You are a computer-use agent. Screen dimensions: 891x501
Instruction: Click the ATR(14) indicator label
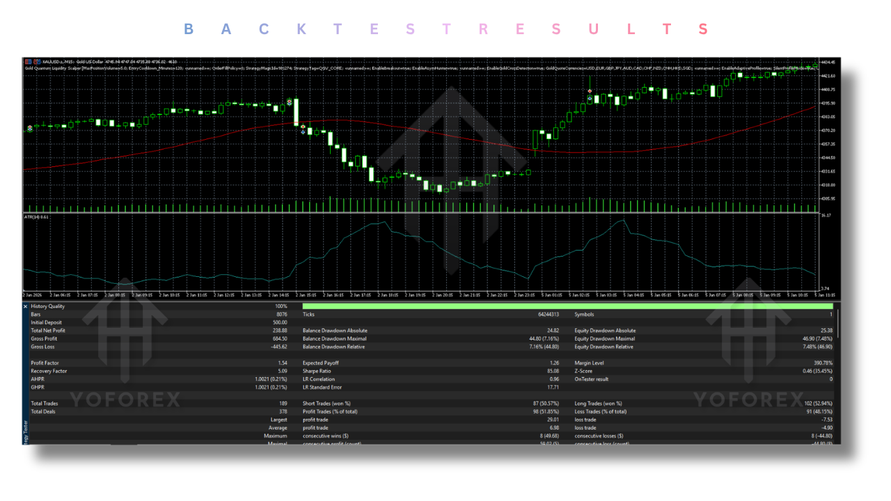pyautogui.click(x=35, y=216)
